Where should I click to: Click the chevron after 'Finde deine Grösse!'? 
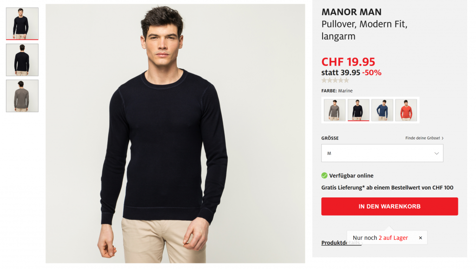coord(443,138)
